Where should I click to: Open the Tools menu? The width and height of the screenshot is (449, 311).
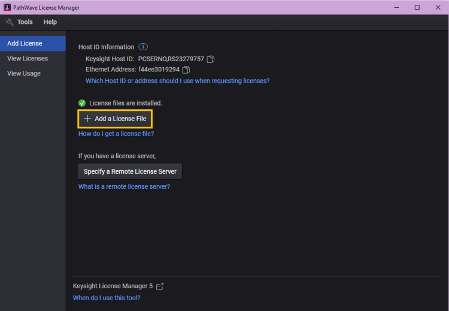pyautogui.click(x=25, y=22)
